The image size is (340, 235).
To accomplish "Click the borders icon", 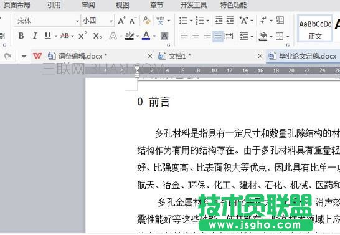I will coord(279,36).
